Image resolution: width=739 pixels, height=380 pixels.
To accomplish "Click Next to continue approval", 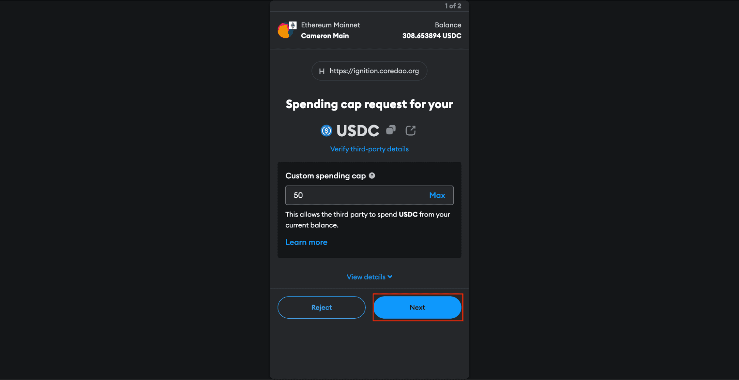I will pos(417,308).
